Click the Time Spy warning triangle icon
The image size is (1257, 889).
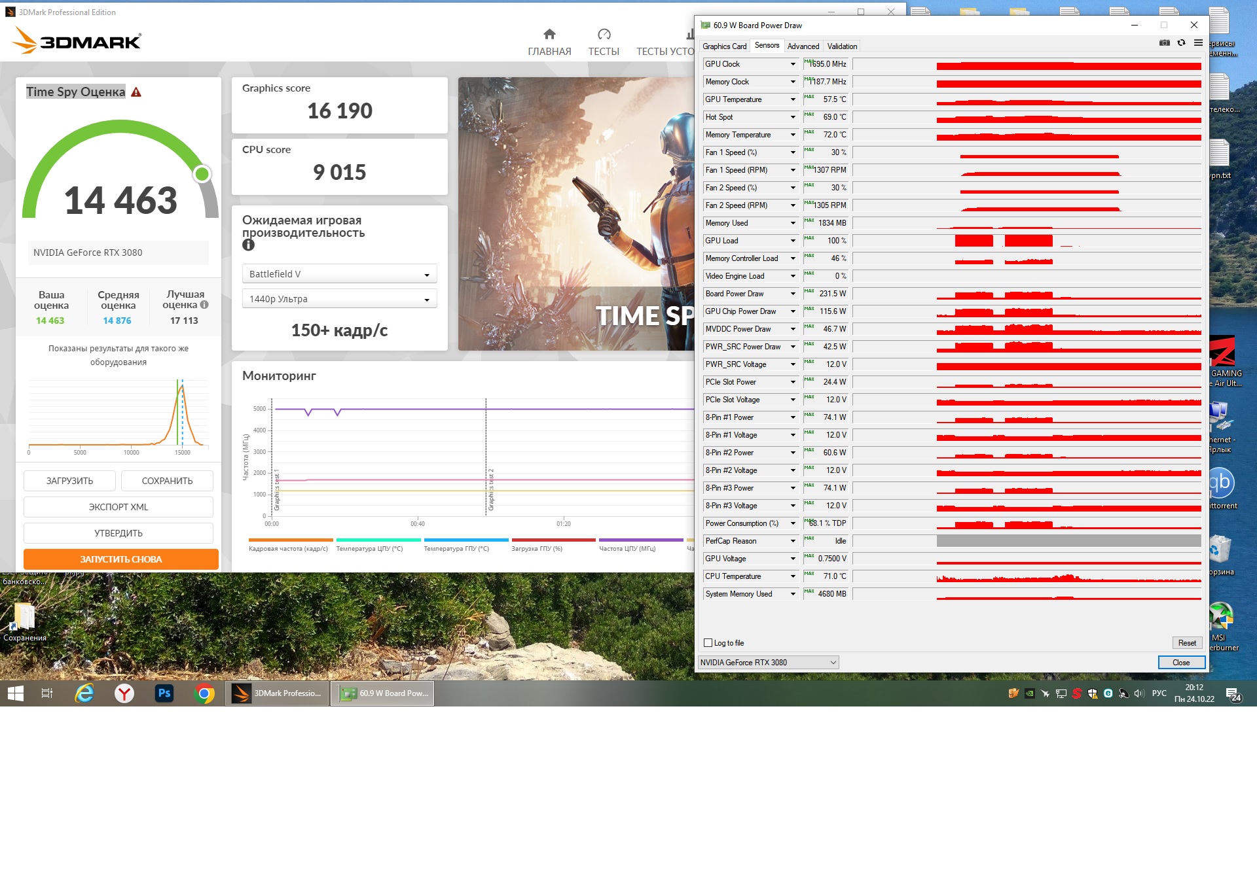(x=136, y=92)
